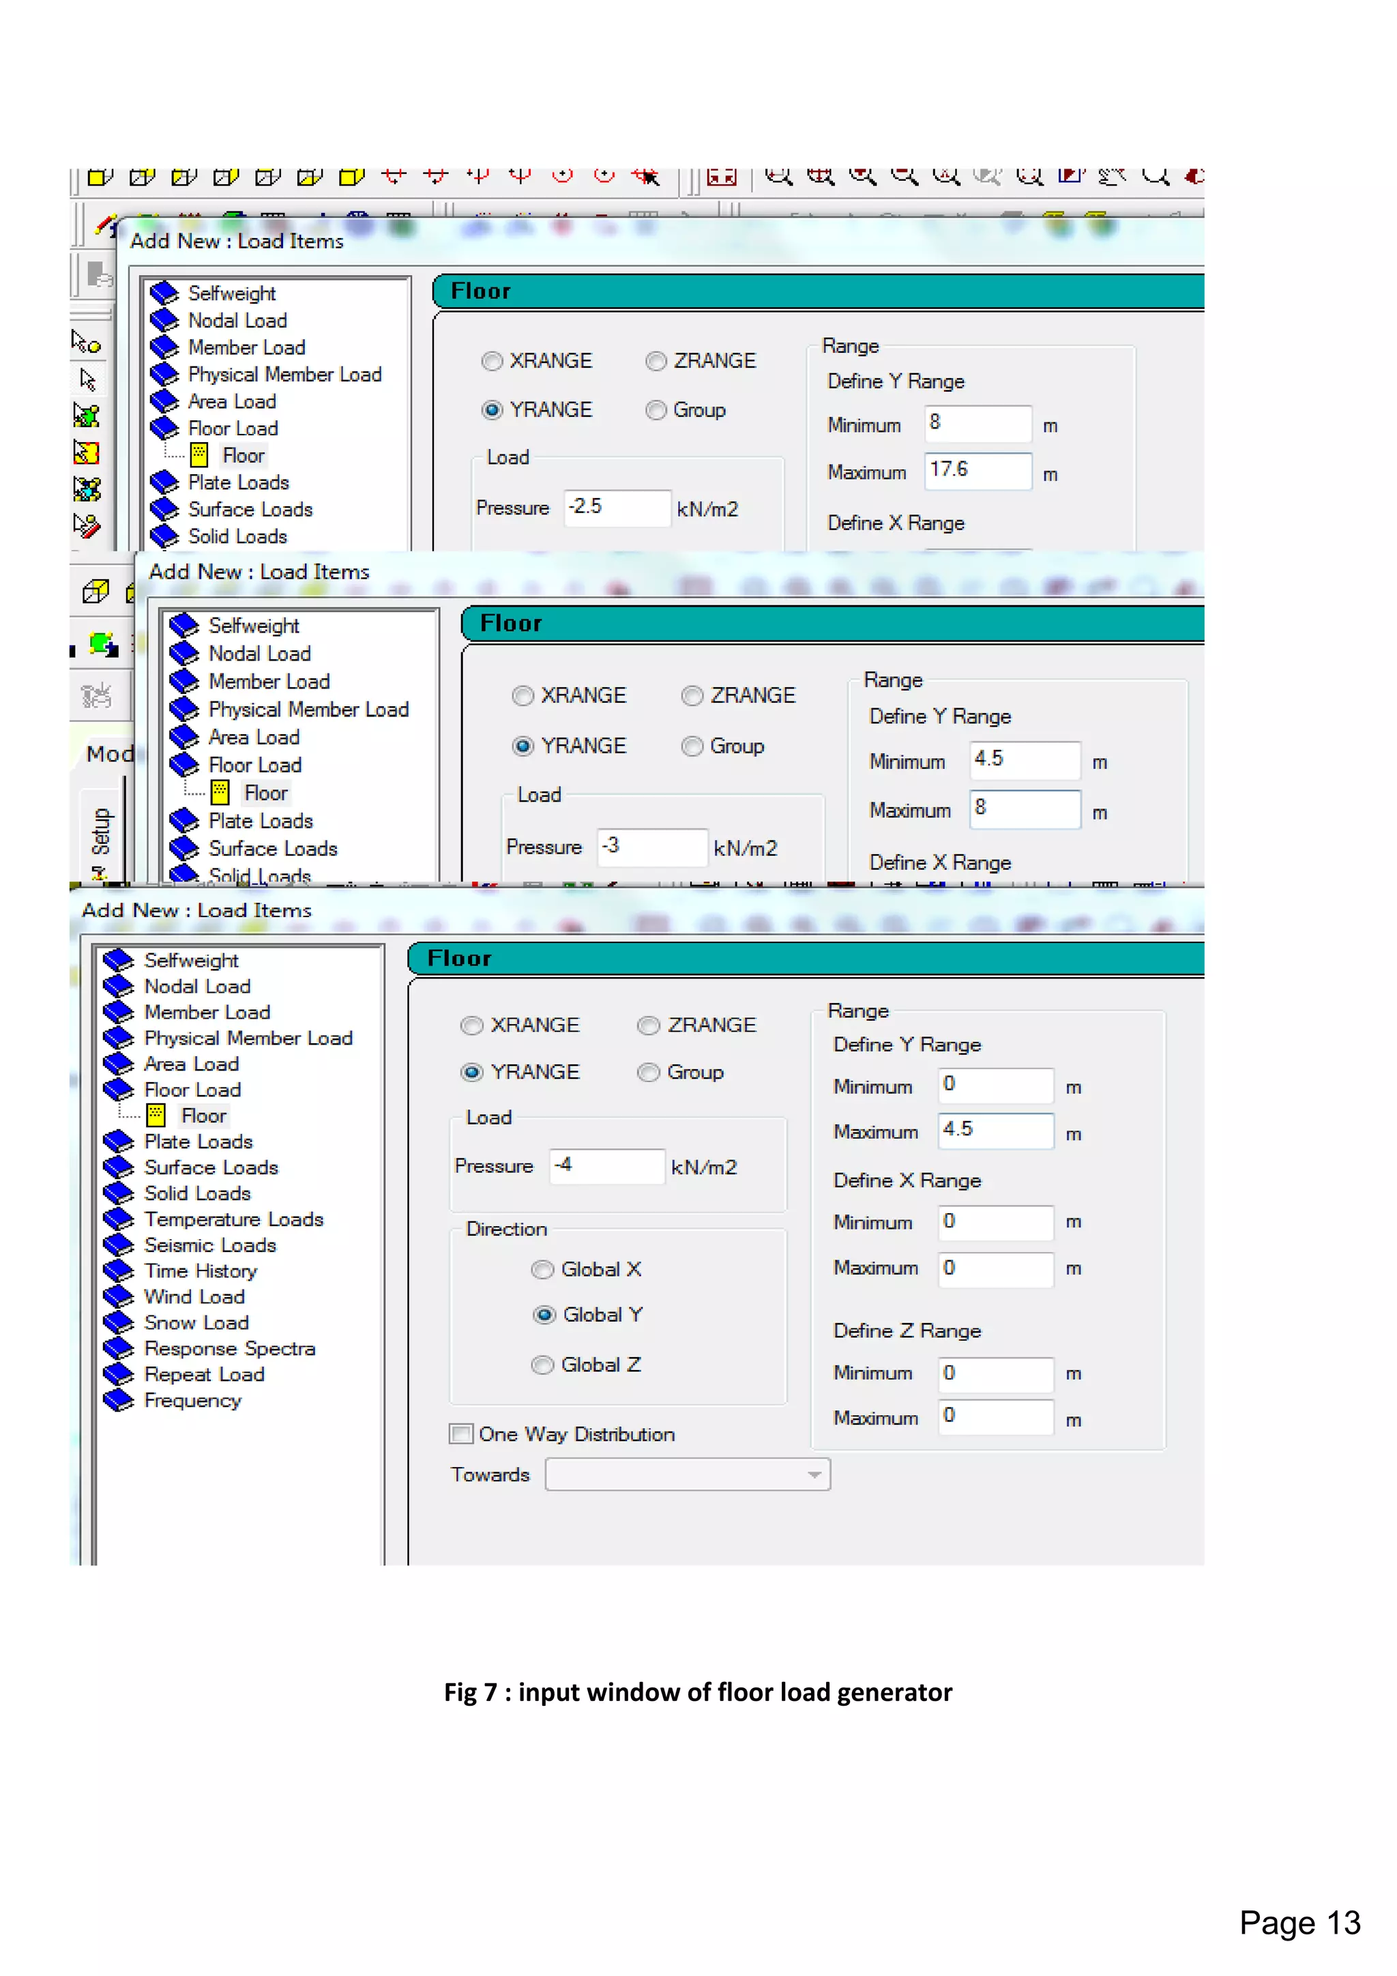Select the Nodes Cursor tool in sidebar
The image size is (1397, 1976).
85,342
